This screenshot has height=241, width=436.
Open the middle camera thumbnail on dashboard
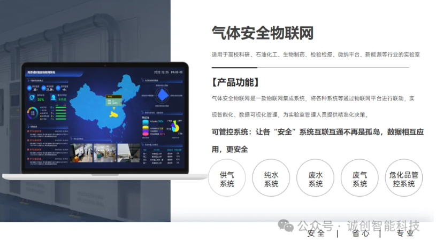point(105,153)
